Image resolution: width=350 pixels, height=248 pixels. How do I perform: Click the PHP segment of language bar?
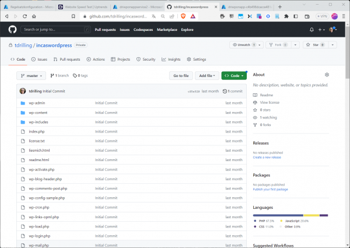(278, 215)
